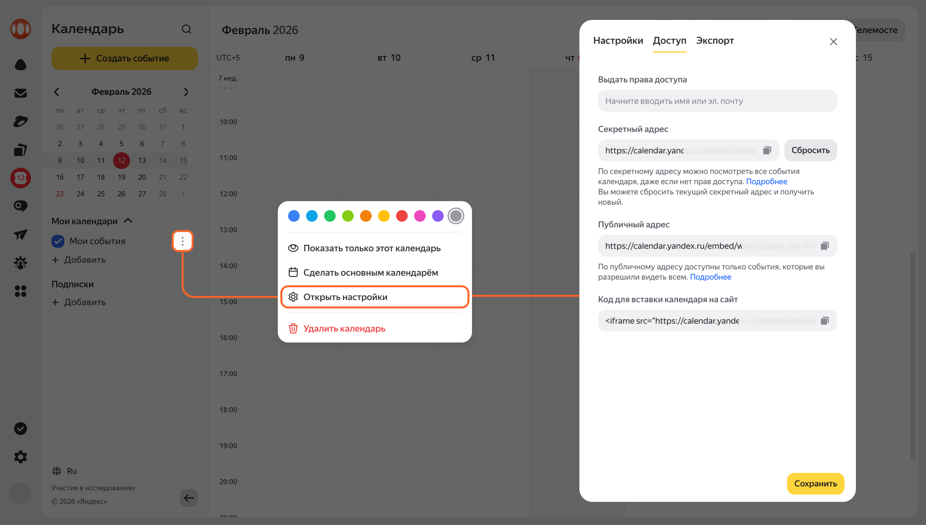
Task: Choose Открыть настройки in the context menu
Action: click(375, 297)
